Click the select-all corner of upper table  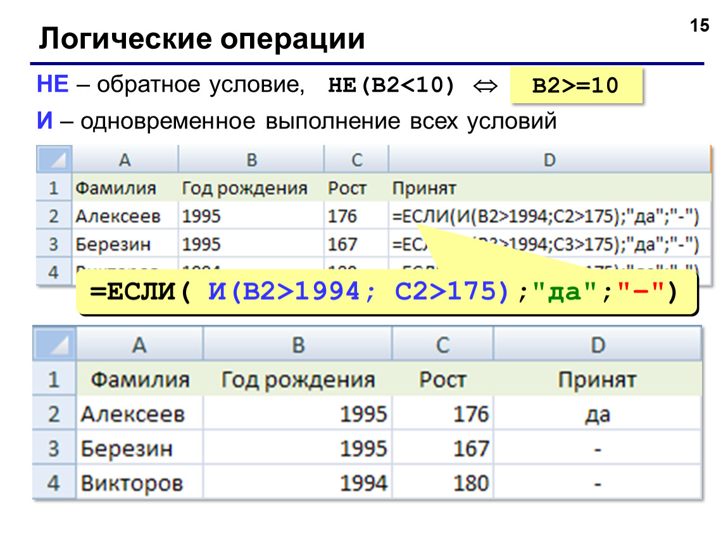tap(54, 160)
